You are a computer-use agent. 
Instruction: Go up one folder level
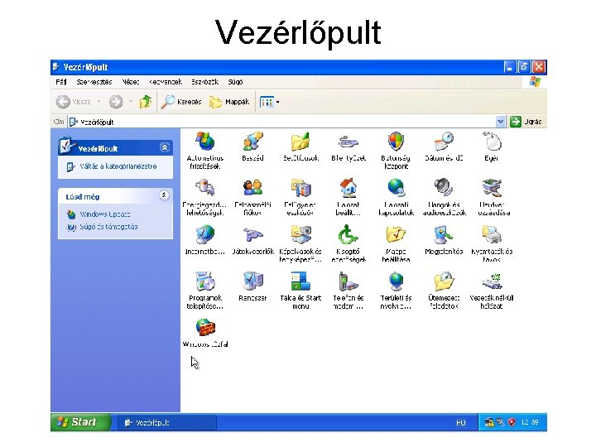[x=145, y=102]
